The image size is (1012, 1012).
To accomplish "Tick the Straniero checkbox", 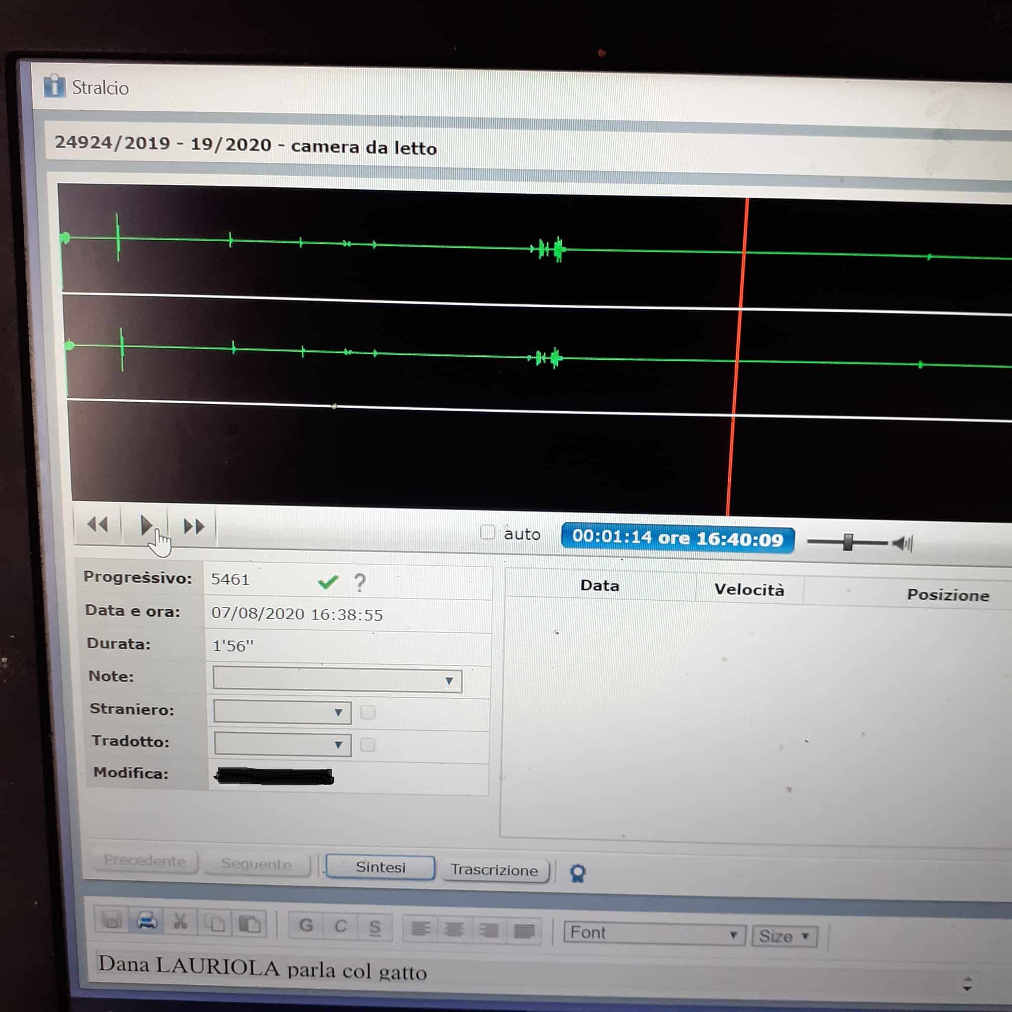I will (368, 713).
